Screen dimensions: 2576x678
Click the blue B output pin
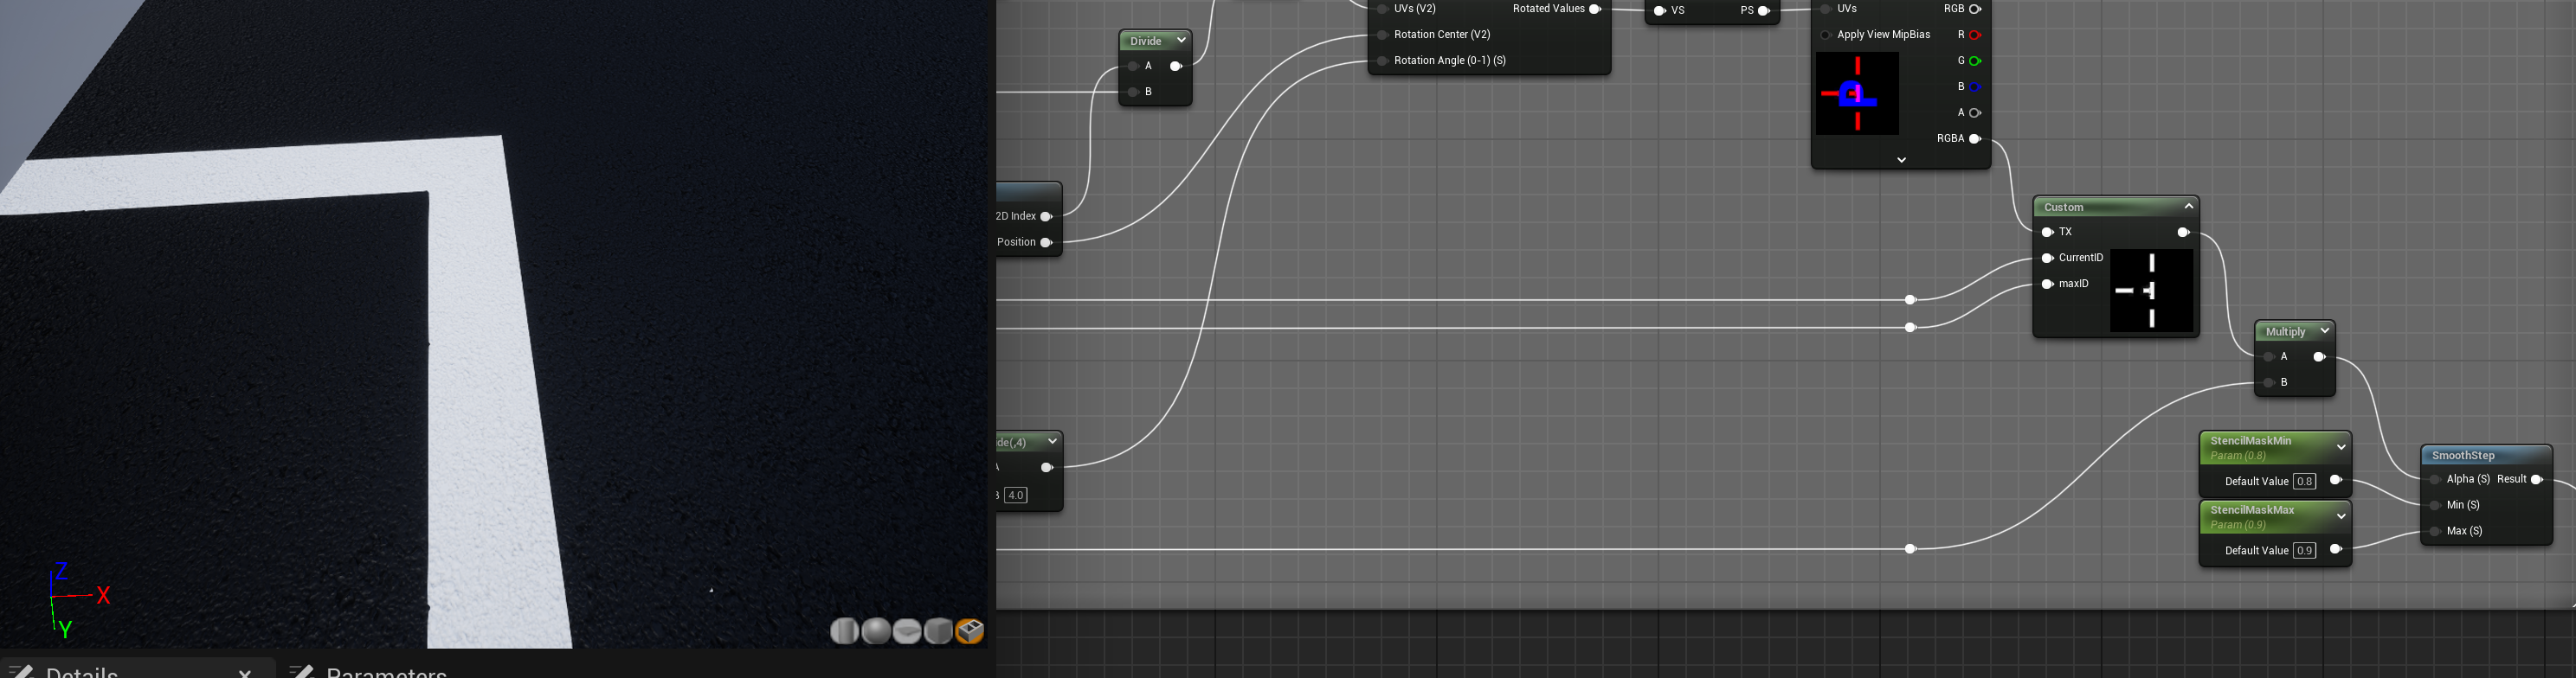pyautogui.click(x=1975, y=86)
